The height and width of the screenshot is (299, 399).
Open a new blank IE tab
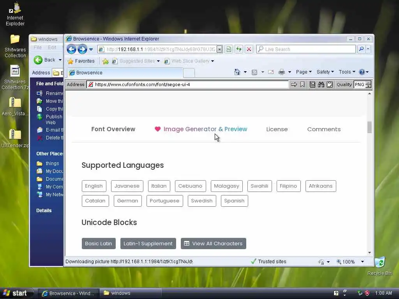[189, 73]
